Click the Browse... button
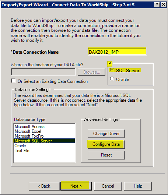Screen dimensions: 168x195 [x=91, y=72]
